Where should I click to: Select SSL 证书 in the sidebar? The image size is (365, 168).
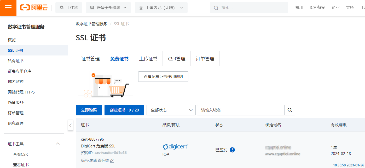[x=34, y=50]
